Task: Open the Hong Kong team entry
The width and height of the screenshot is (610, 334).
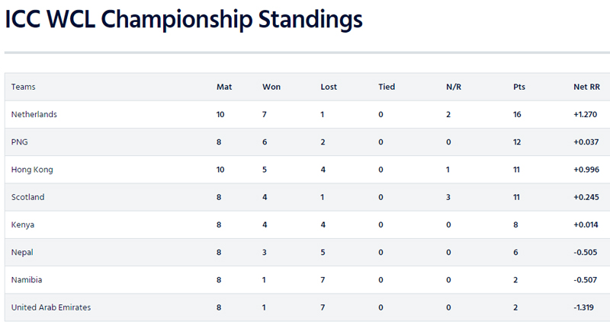Action: pyautogui.click(x=32, y=170)
